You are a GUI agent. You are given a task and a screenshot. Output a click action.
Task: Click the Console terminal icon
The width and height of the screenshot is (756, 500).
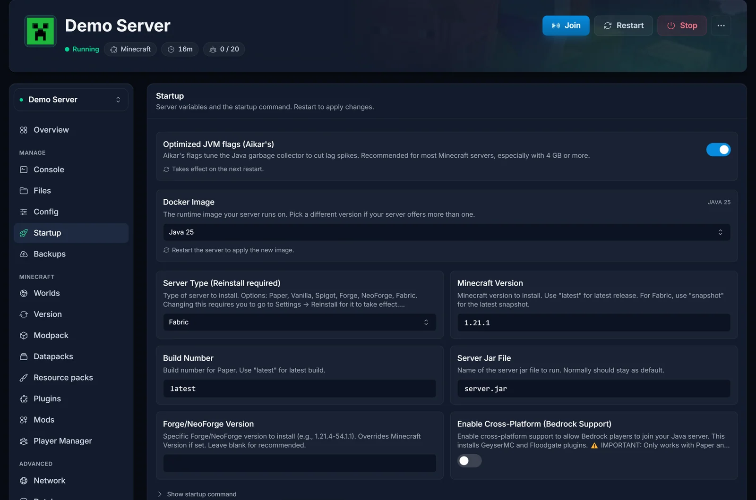(x=24, y=169)
